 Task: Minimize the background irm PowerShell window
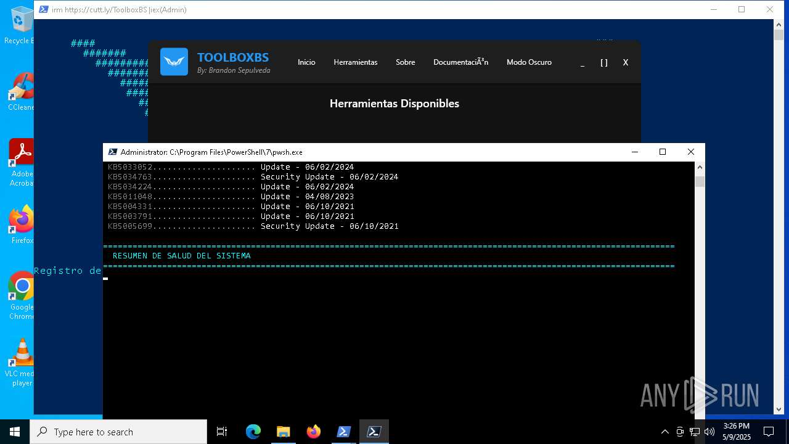tap(714, 9)
